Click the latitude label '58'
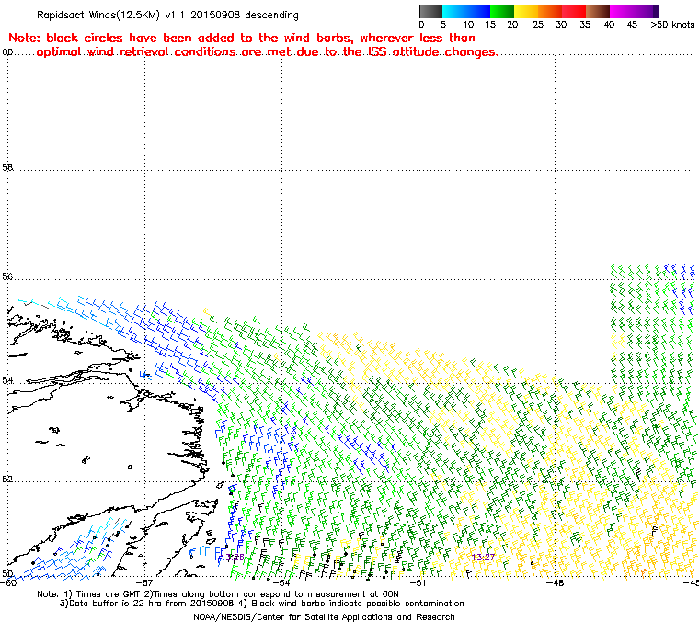699x632 pixels. pyautogui.click(x=7, y=168)
